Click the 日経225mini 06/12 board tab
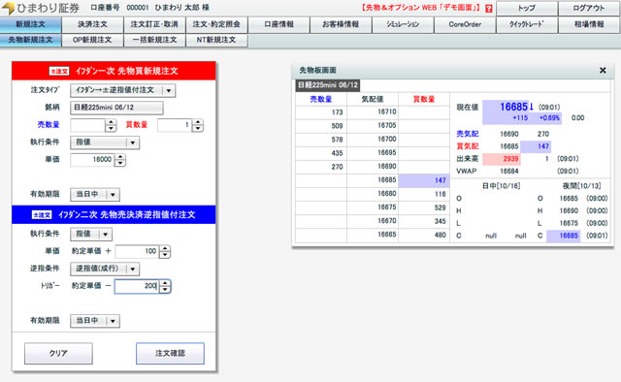 [328, 85]
